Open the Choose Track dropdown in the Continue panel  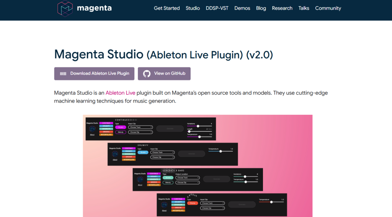140,127
